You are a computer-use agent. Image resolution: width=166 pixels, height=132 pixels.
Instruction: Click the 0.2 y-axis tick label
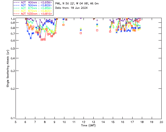point(13,89)
